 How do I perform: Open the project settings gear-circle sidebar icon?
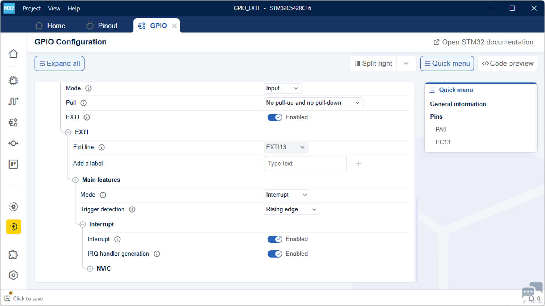pyautogui.click(x=13, y=207)
